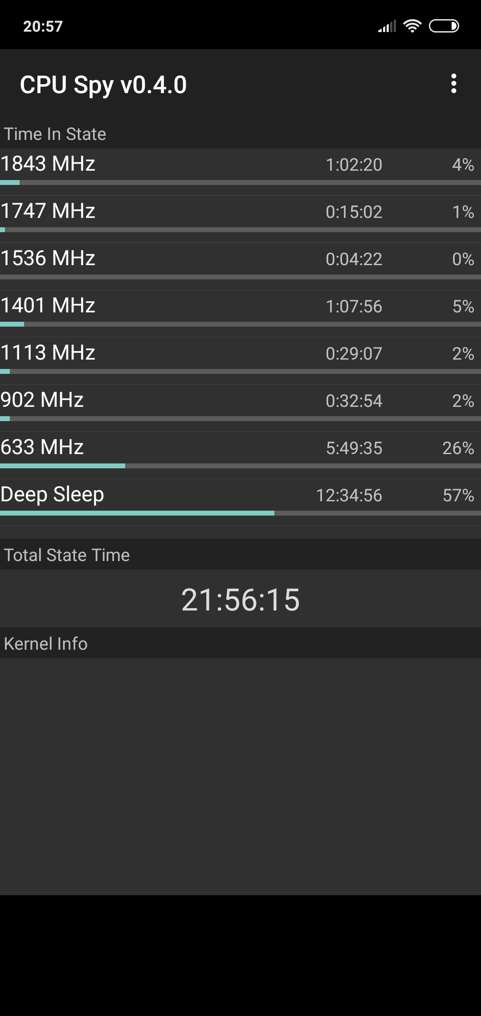
Task: Tap the Total State Time header
Action: click(67, 555)
